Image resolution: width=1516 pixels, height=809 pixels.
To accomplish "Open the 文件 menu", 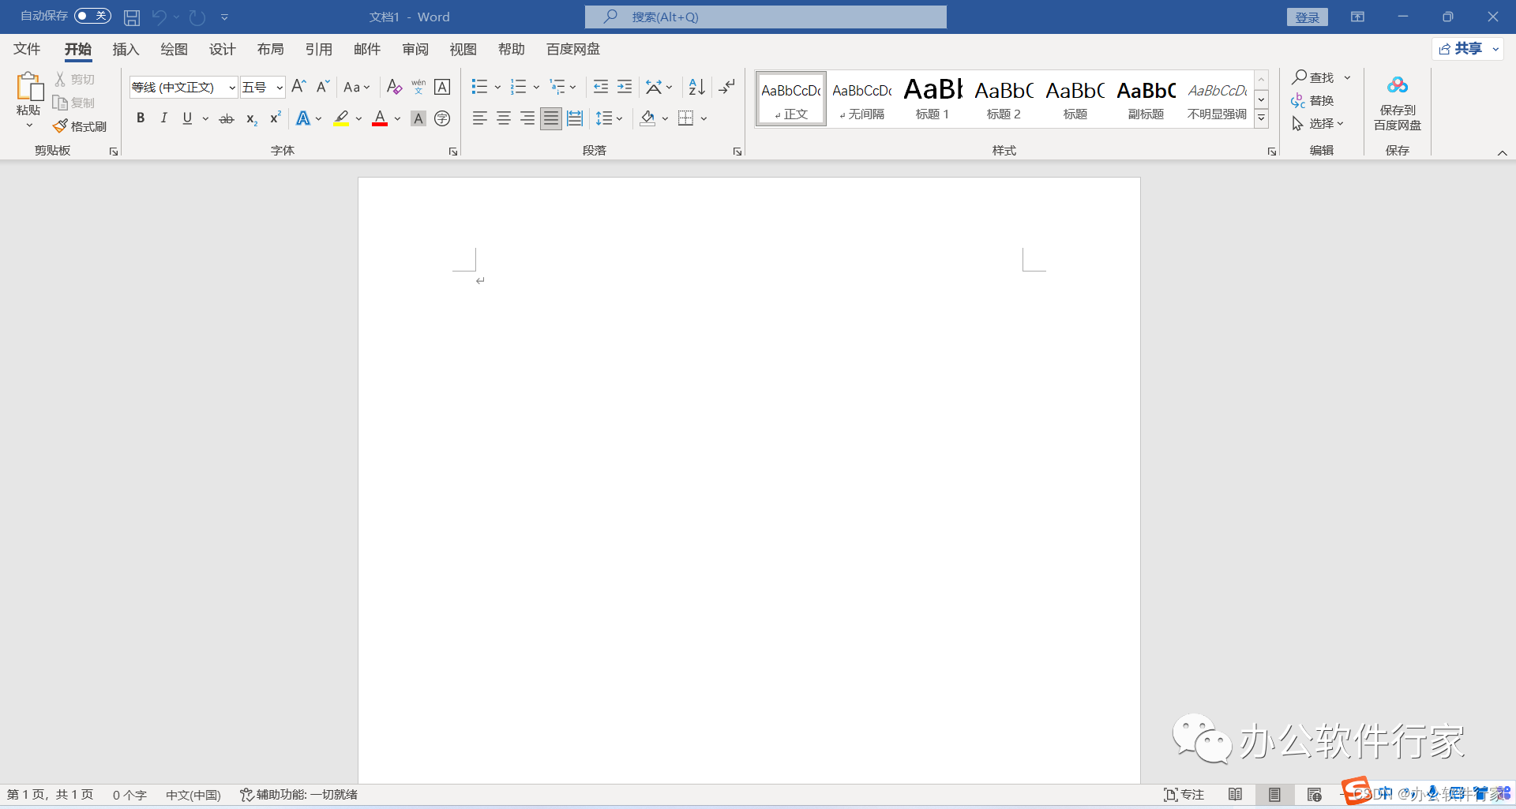I will (27, 49).
